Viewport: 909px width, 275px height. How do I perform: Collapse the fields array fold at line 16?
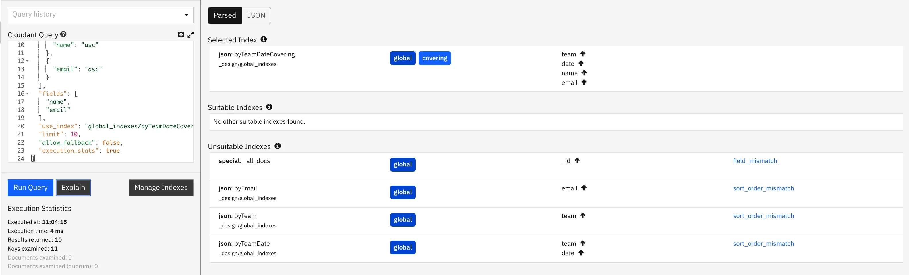(27, 94)
